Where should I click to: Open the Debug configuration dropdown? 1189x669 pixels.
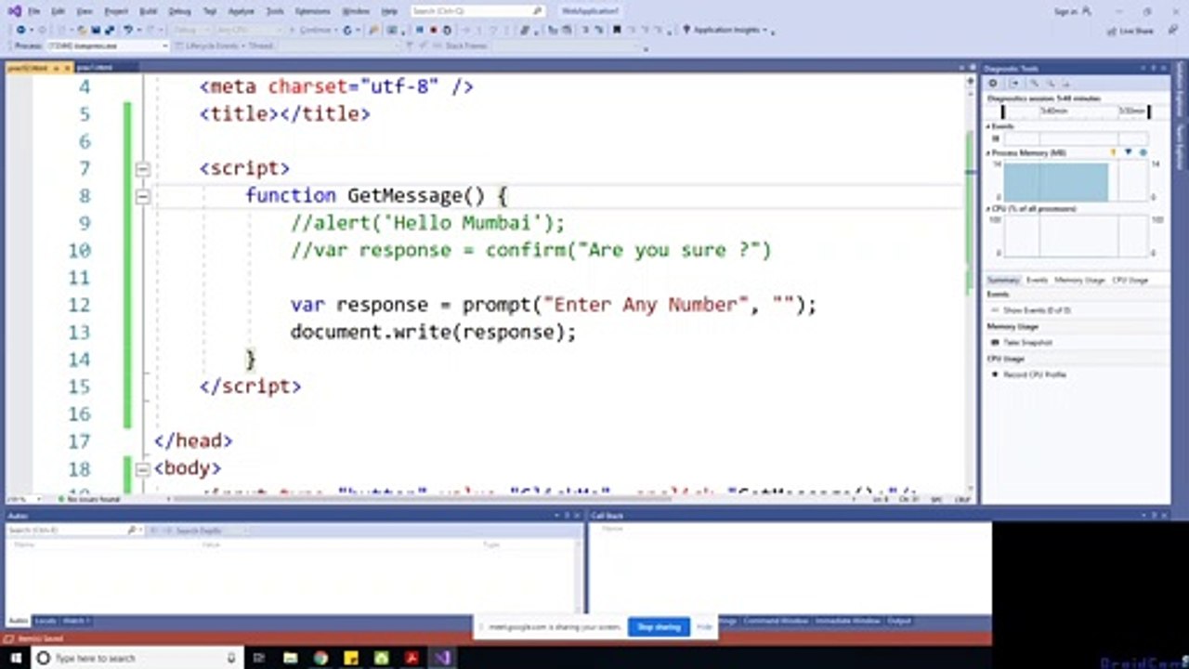click(x=191, y=30)
